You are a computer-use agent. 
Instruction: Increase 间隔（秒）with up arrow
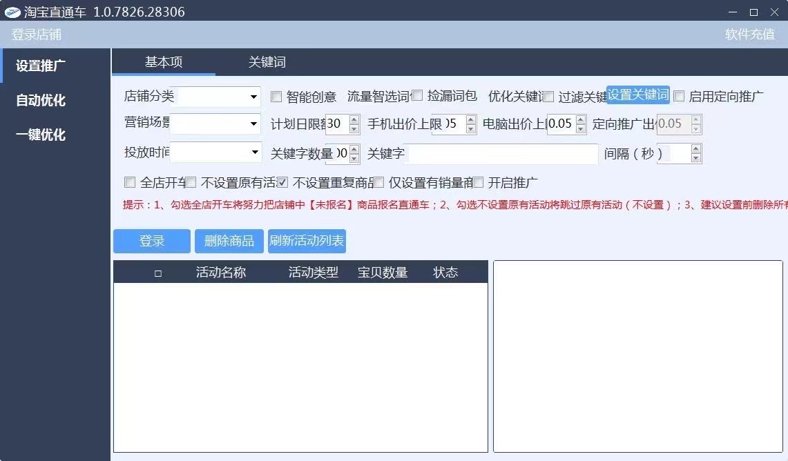tap(696, 149)
